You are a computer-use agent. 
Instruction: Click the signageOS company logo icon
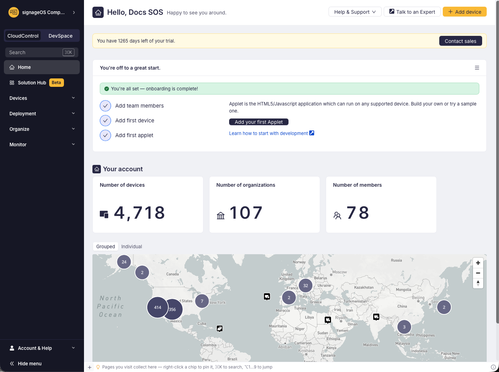point(13,12)
